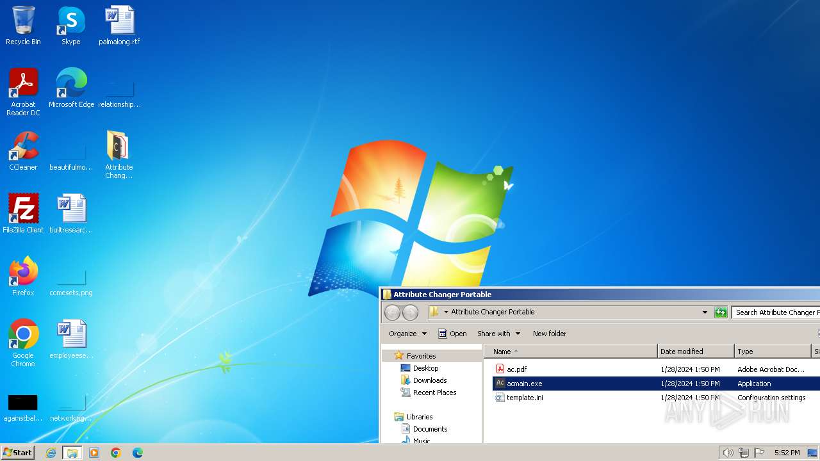Viewport: 820px width, 461px height.
Task: Launch Microsoft Edge desktop shortcut
Action: point(71,88)
